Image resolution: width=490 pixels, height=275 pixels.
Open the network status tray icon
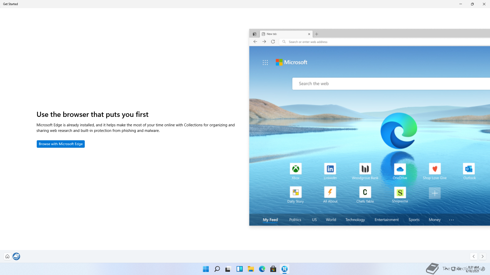pos(453,269)
